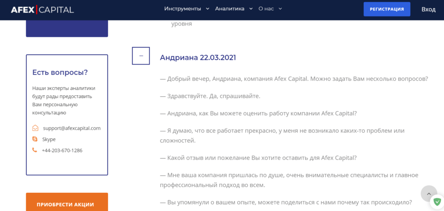Click the line starting 'Добрый вечер, Андриана'
The height and width of the screenshot is (211, 444).
point(294,79)
